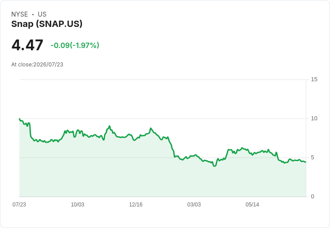Click the dot separator between NYSE and US

click(x=33, y=14)
